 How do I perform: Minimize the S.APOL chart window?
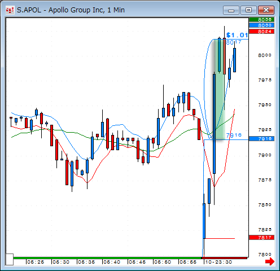click(231, 10)
